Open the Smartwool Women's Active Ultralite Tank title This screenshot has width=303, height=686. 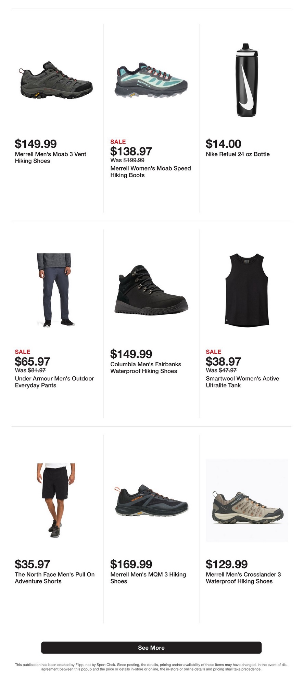tap(242, 382)
